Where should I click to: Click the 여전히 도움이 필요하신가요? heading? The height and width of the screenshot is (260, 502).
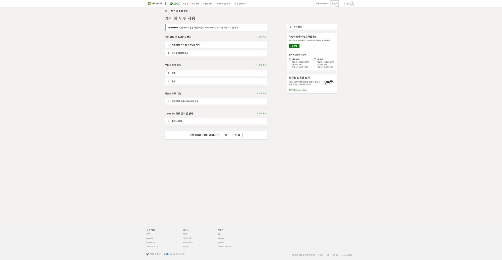click(303, 37)
